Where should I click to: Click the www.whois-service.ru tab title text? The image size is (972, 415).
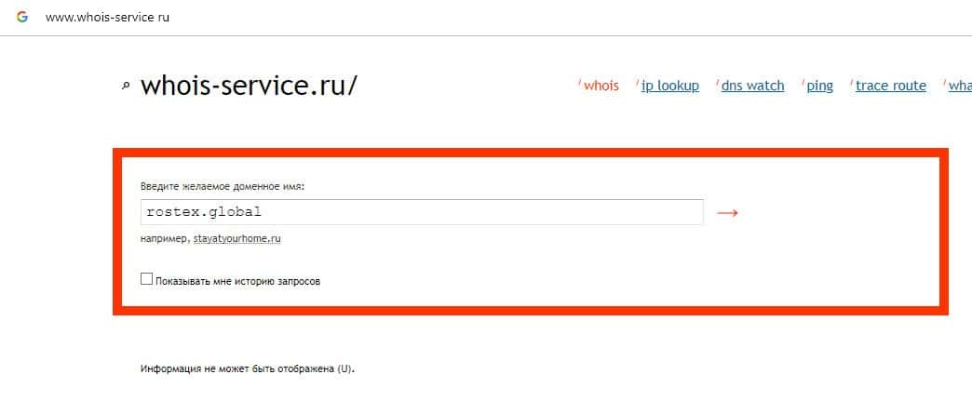tap(107, 18)
